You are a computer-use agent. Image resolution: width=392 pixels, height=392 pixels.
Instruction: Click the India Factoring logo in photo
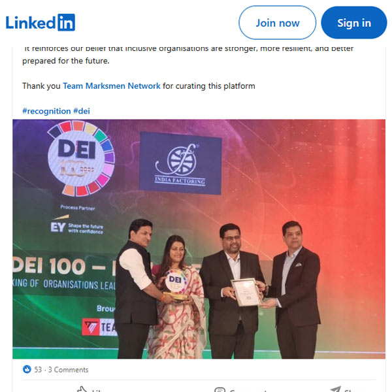click(x=180, y=163)
